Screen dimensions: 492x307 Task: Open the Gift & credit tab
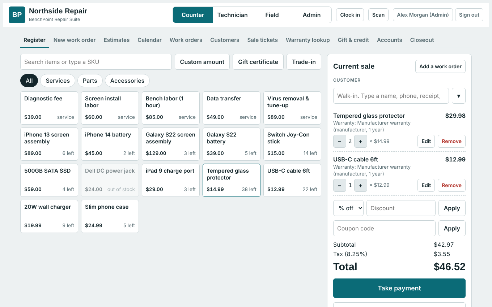[x=353, y=40]
